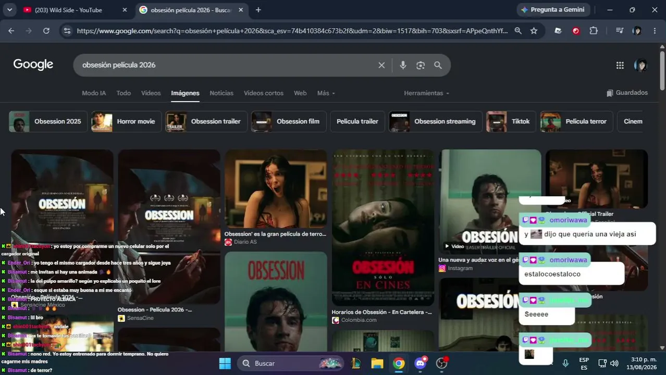Click the browser address bar URL

tap(292, 31)
